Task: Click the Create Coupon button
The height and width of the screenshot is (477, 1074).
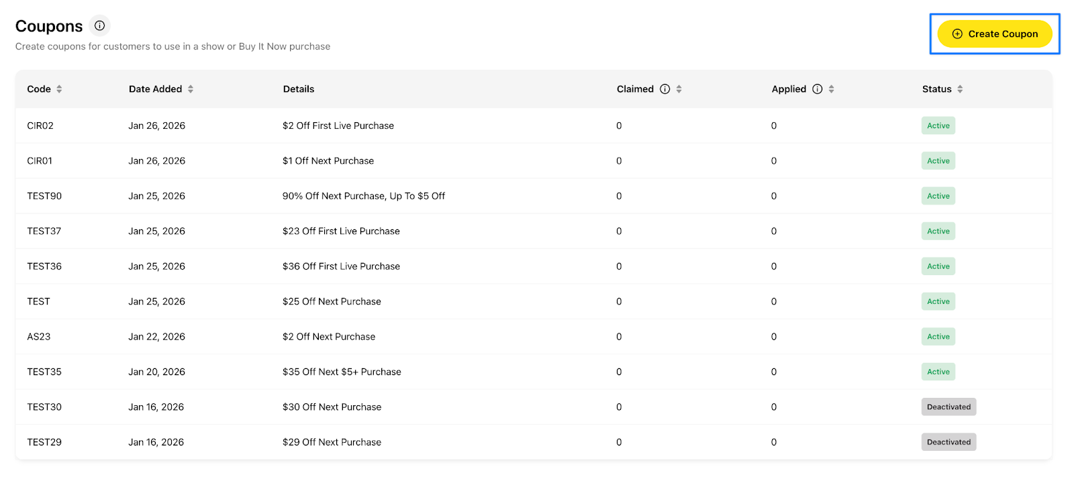Action: point(994,34)
